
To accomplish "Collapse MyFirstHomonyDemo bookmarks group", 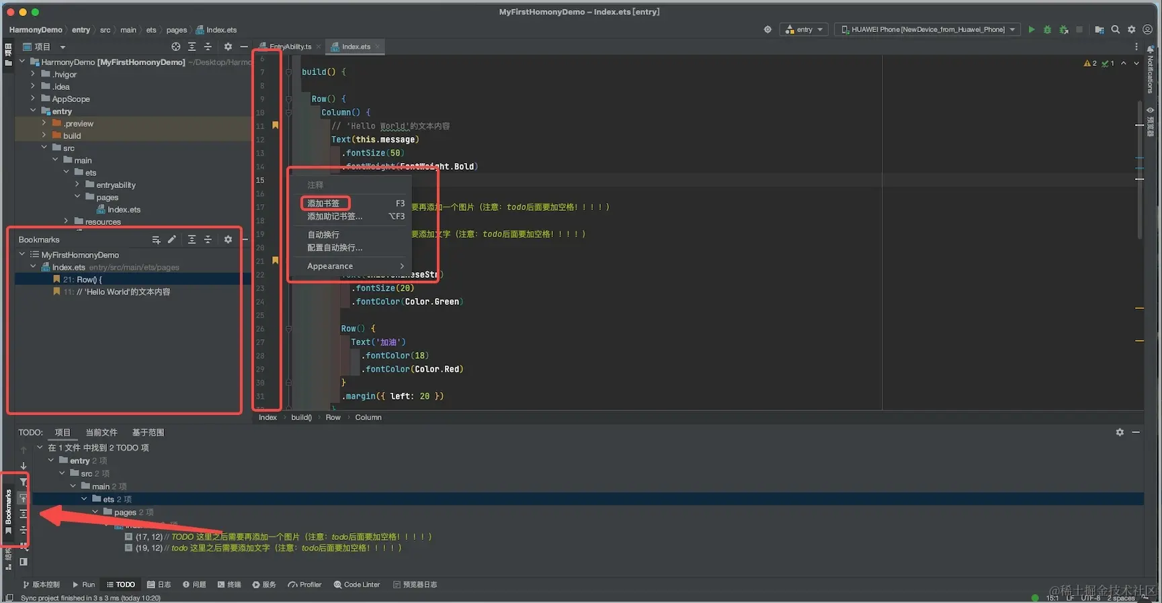I will pyautogui.click(x=22, y=254).
